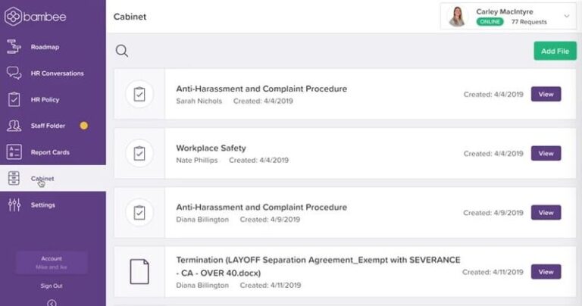Viewport: 582px width, 306px height.
Task: Expand the Carley MacIntyre profile dropdown
Action: [566, 16]
